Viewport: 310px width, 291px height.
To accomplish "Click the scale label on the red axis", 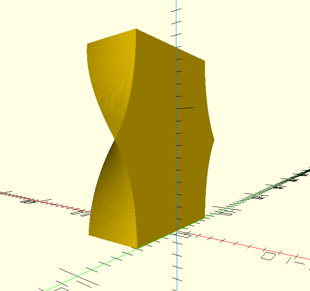I will (x=268, y=256).
